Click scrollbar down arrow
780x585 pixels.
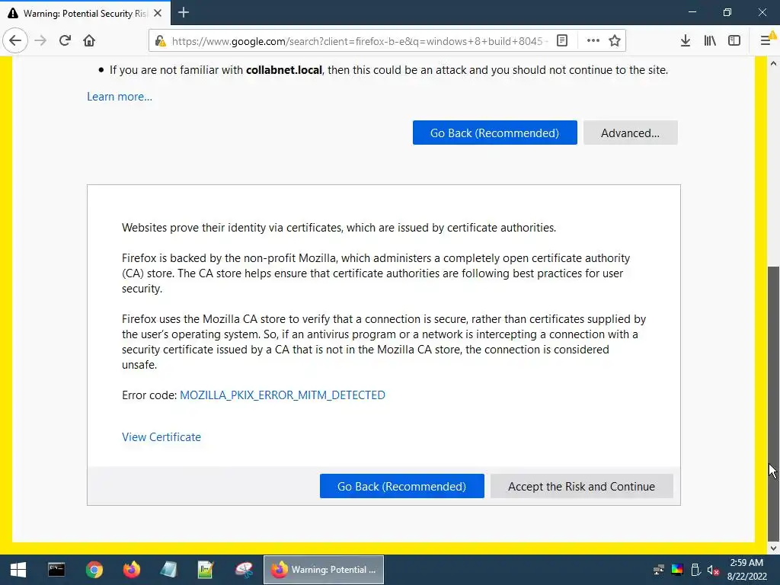pos(774,548)
